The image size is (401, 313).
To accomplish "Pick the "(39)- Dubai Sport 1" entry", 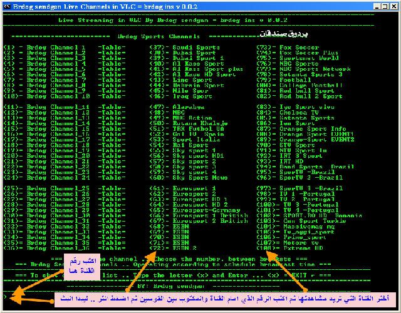I will (x=187, y=58).
